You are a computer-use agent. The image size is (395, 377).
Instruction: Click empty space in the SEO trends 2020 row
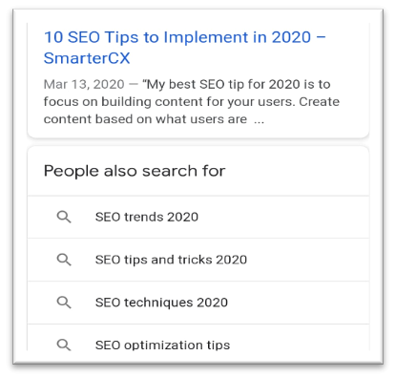pyautogui.click(x=283, y=218)
